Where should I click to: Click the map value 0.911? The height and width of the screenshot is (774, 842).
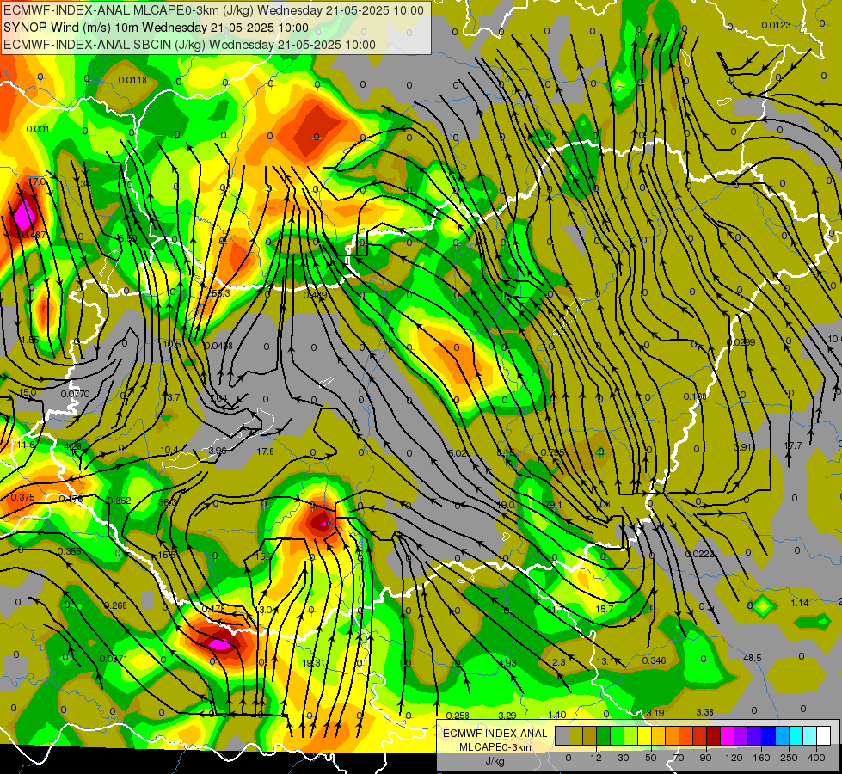coord(745,447)
